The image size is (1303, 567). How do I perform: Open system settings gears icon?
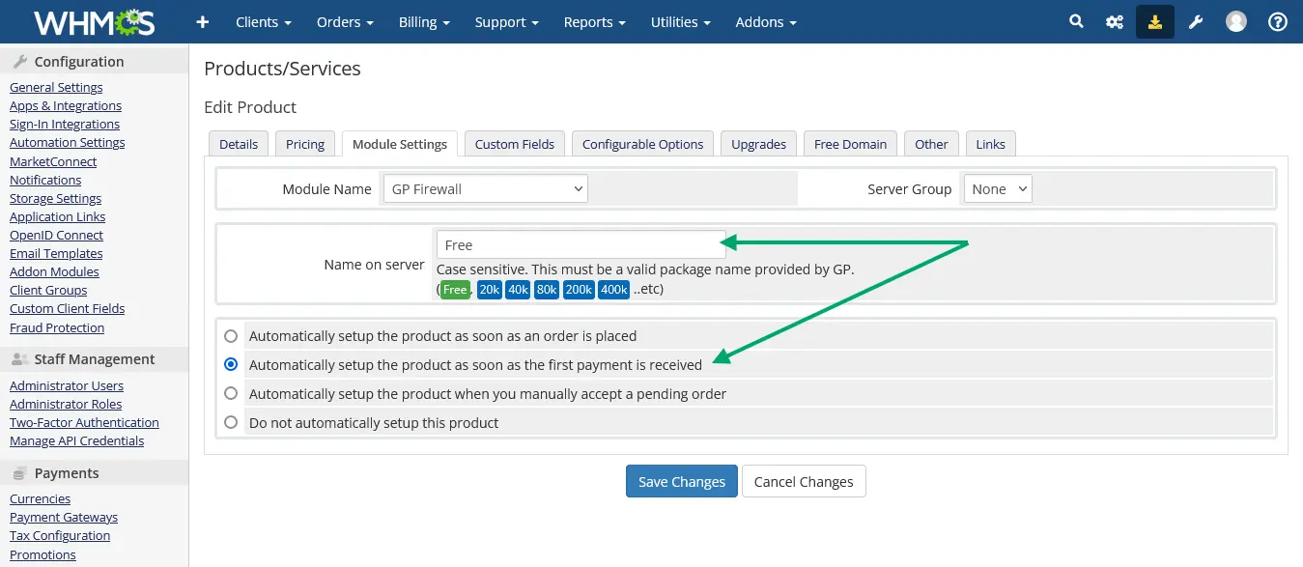pos(1115,21)
